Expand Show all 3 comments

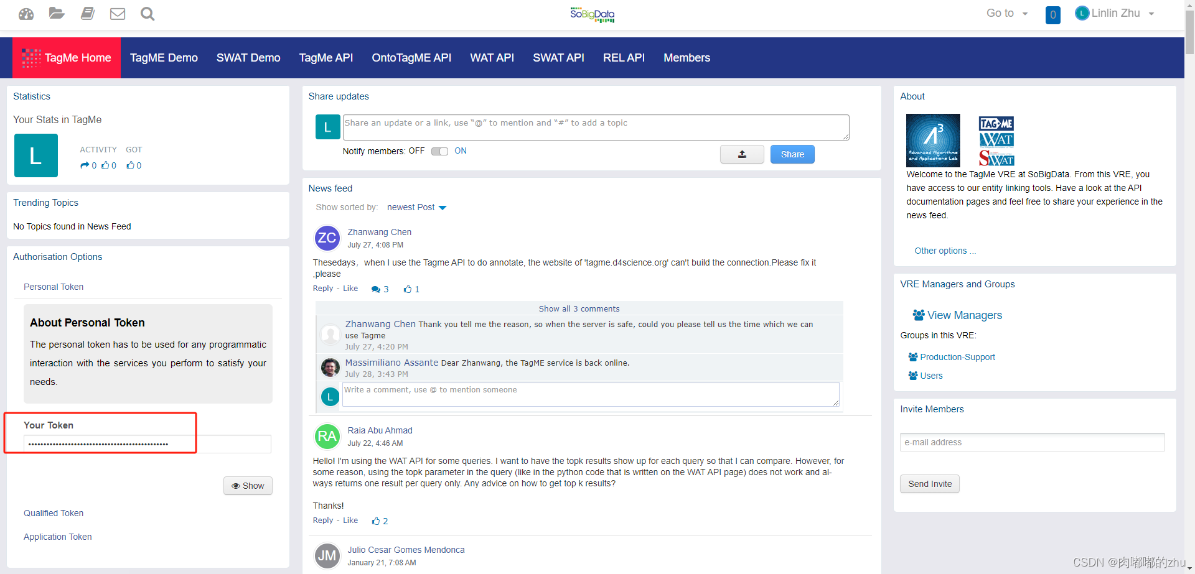579,308
